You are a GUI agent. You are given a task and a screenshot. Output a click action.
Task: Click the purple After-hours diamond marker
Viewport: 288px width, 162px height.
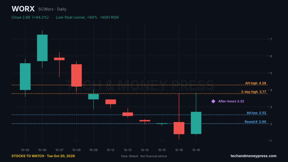[213, 101]
